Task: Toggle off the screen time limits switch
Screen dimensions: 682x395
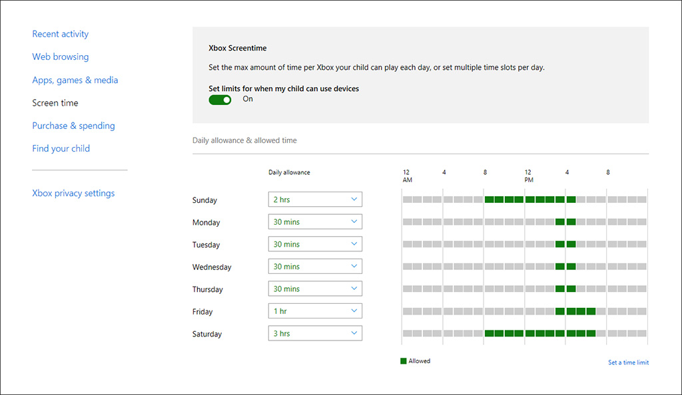Action: (x=220, y=100)
